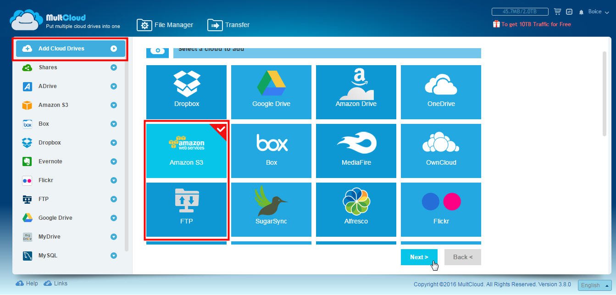616x295 pixels.
Task: Expand the ADrive dropdown arrow
Action: [114, 86]
